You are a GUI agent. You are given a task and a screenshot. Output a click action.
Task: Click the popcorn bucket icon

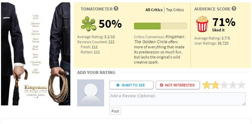click(202, 24)
